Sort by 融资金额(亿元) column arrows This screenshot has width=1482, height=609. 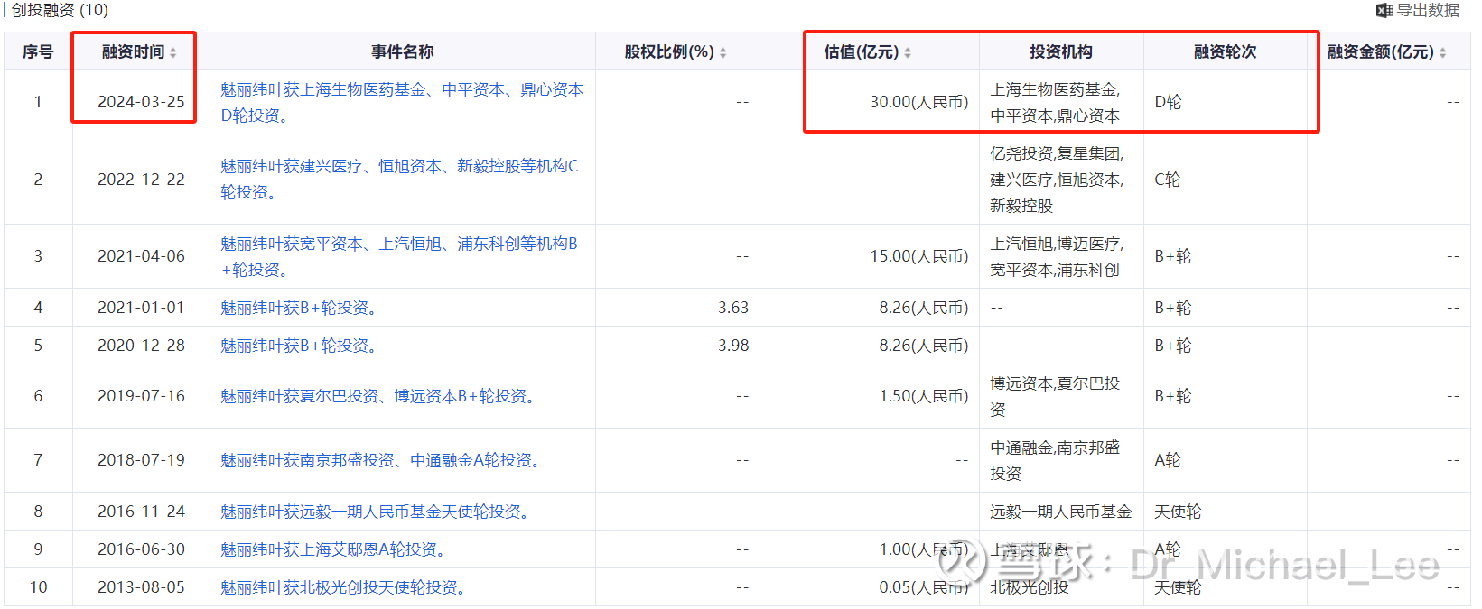[1442, 52]
